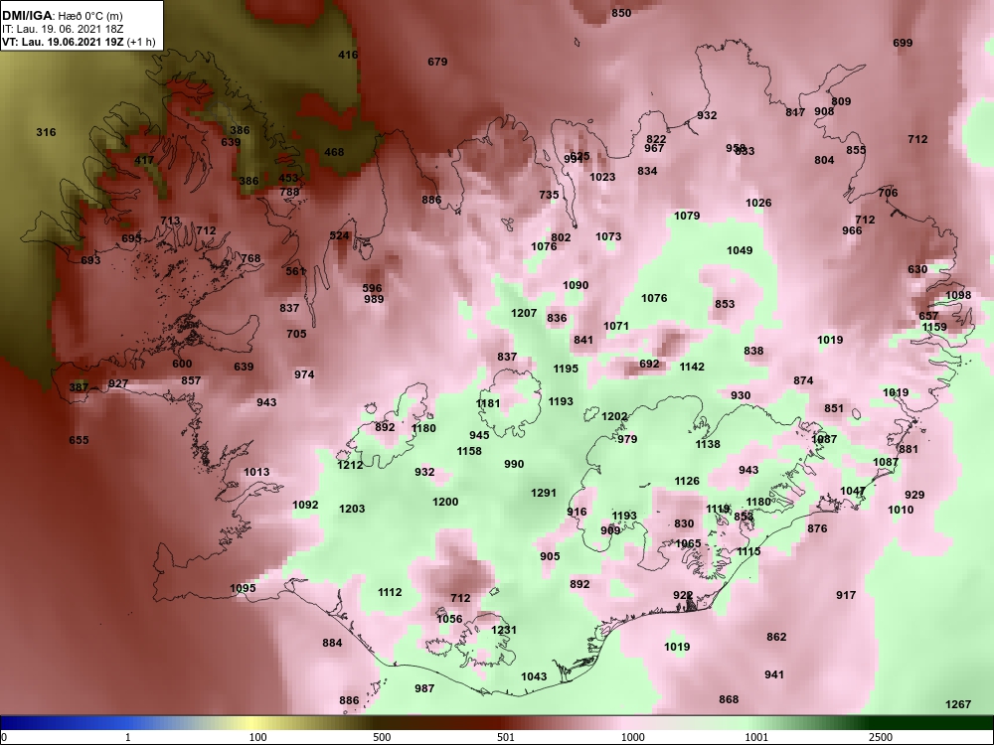This screenshot has height=745, width=994.
Task: Click the map value 850
Action: [621, 13]
